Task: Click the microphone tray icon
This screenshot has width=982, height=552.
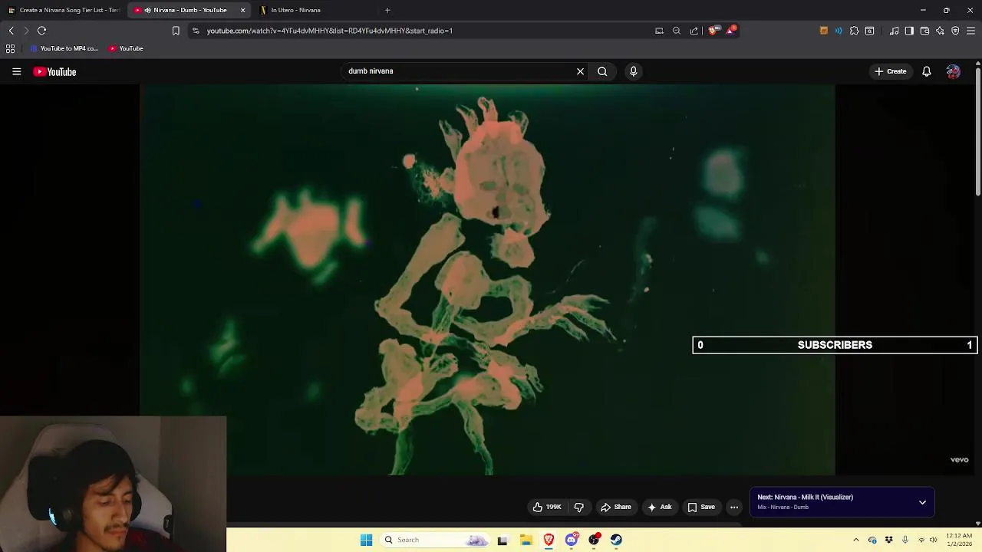Action: coord(905,540)
